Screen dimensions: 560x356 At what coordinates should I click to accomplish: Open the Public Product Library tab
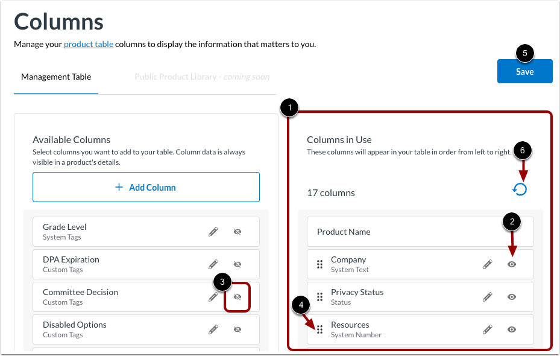click(x=202, y=77)
